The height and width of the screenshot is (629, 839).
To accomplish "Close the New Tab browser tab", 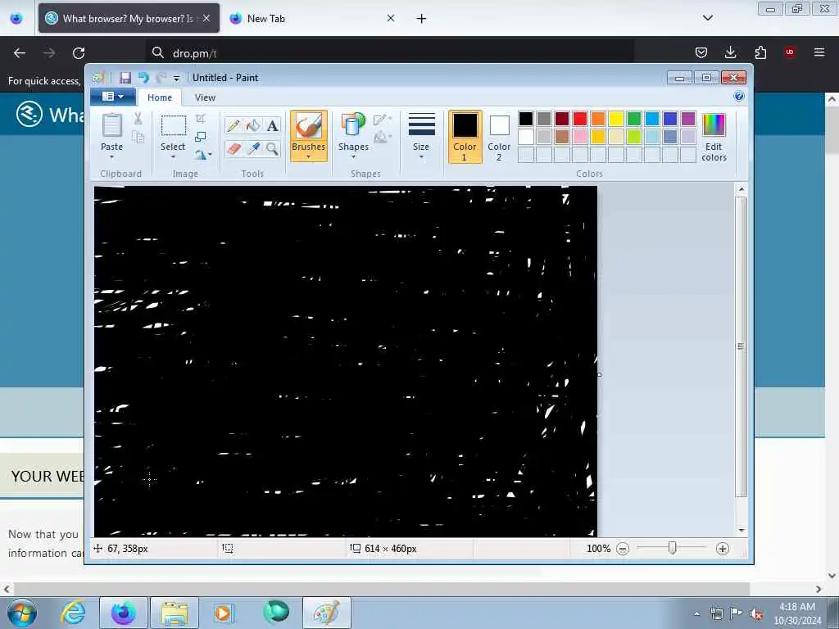I will tap(391, 18).
